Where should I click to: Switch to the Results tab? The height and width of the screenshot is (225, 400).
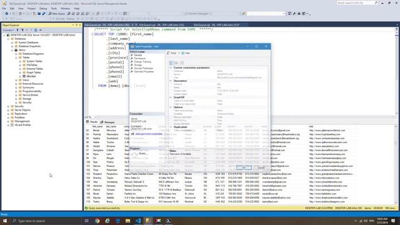pos(92,122)
